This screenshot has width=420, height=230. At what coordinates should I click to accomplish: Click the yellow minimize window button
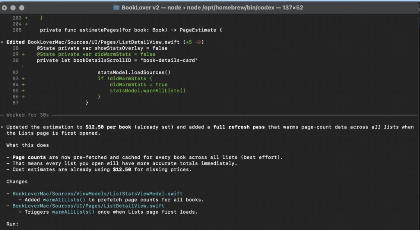pyautogui.click(x=13, y=8)
